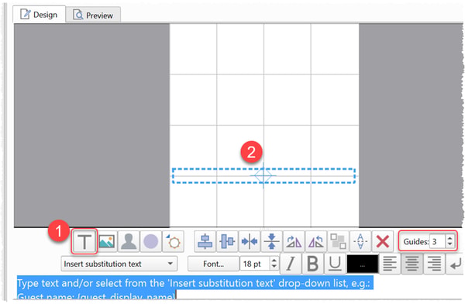Select the Text (T) tool
The image size is (465, 304).
pyautogui.click(x=84, y=241)
